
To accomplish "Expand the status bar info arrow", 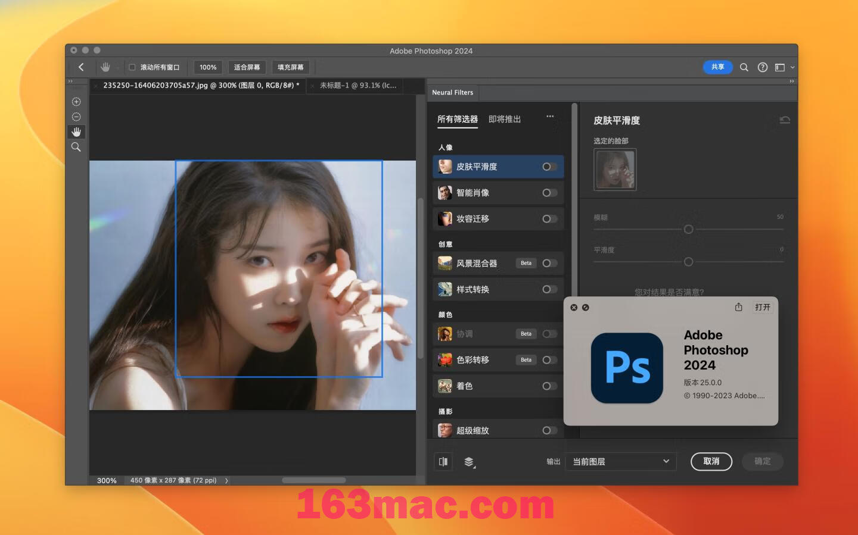I will [x=226, y=480].
